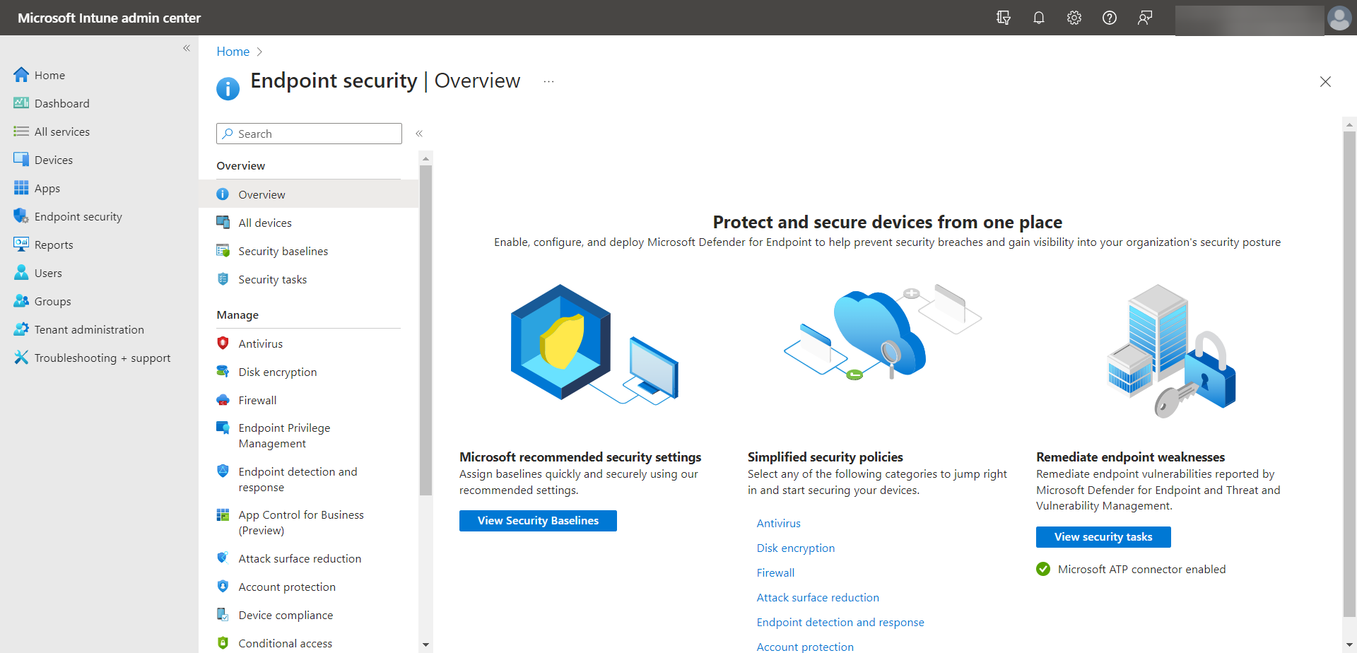
Task: Open portal settings gear icon
Action: 1074,18
